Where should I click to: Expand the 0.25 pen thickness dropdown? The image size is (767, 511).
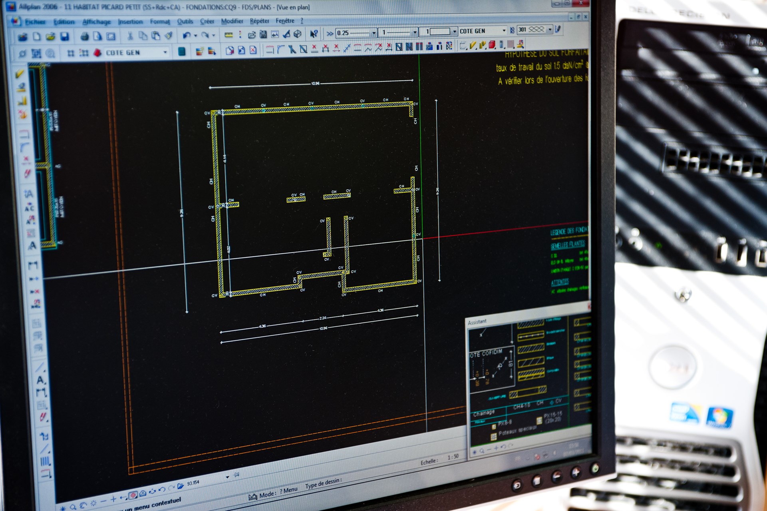pos(374,32)
